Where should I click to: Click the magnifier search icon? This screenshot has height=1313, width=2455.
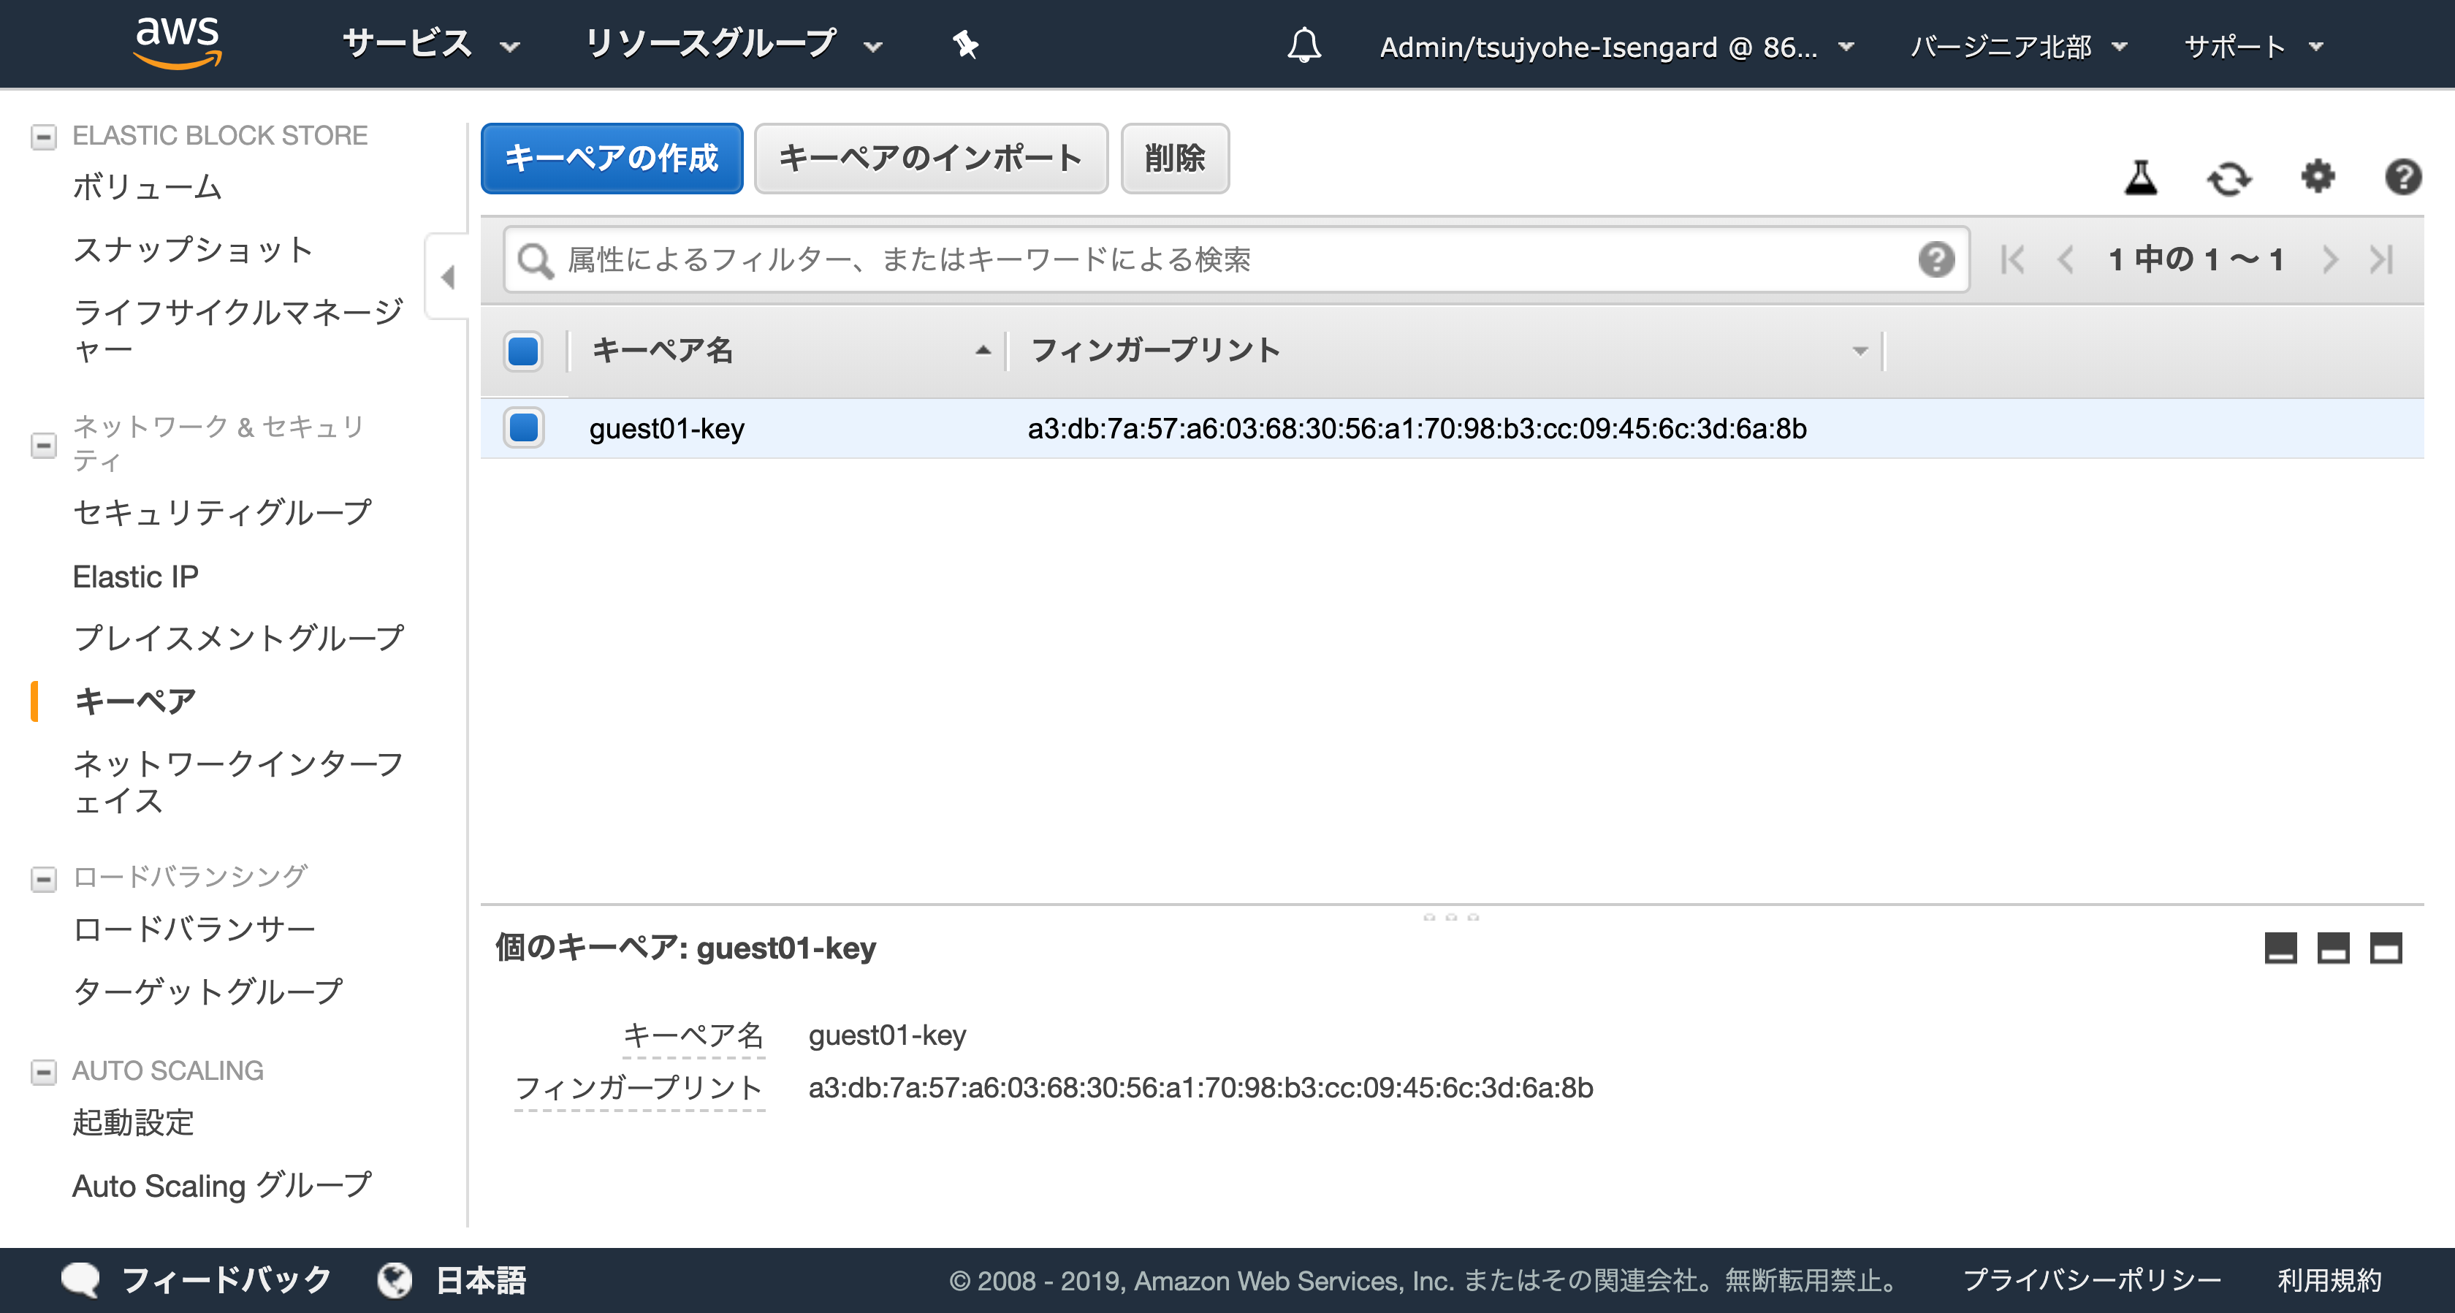click(536, 260)
